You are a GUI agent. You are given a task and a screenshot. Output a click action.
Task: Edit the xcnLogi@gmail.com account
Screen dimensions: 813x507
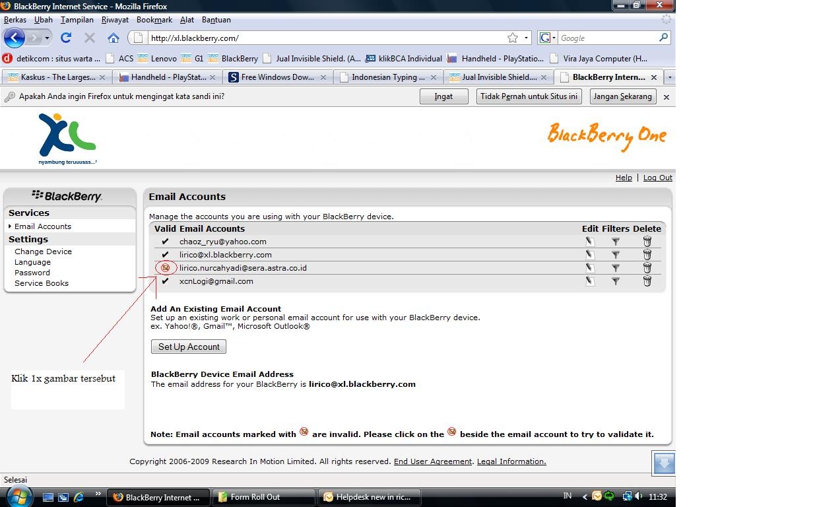click(x=590, y=281)
